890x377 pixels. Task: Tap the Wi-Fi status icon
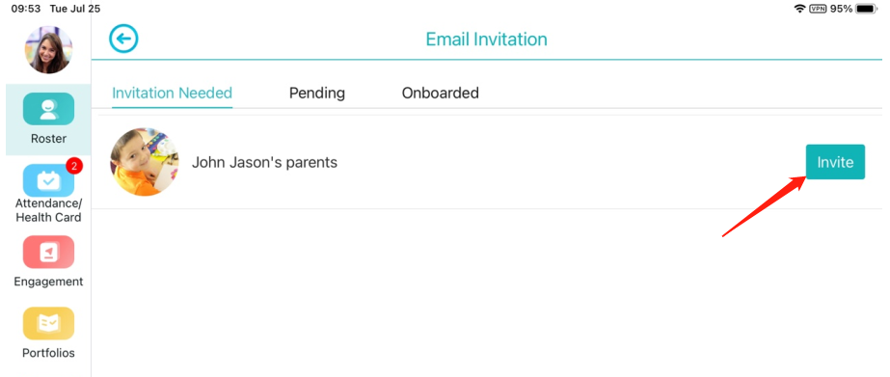click(x=800, y=9)
